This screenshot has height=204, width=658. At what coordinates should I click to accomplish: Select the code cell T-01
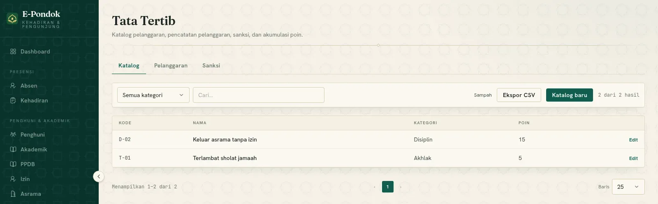(x=125, y=158)
